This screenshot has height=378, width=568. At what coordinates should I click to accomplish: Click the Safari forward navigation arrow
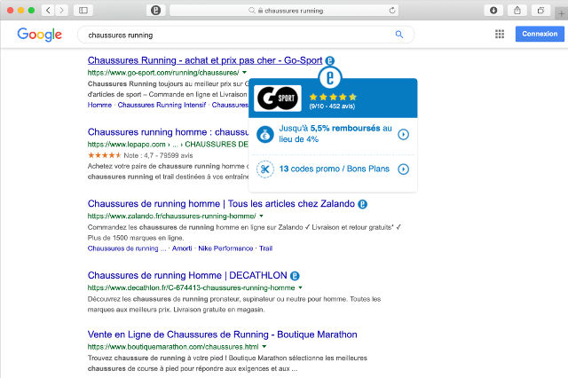(x=61, y=10)
